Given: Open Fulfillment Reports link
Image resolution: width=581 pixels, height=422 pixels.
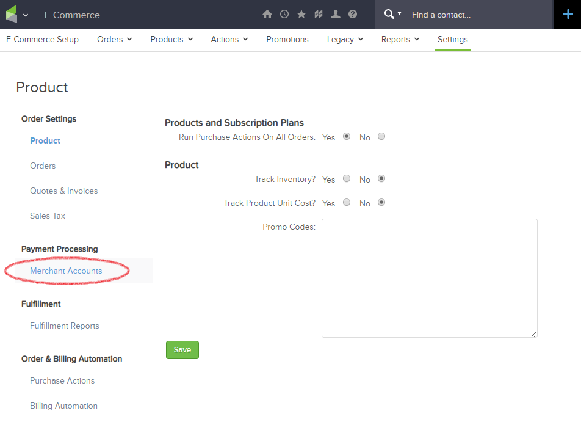Looking at the screenshot, I should click(x=65, y=326).
